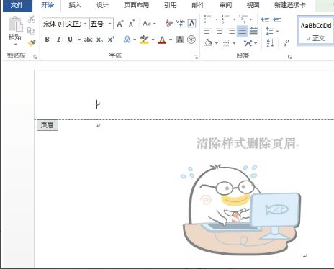Apply bullet list icon
This screenshot has width=334, height=269.
click(208, 19)
